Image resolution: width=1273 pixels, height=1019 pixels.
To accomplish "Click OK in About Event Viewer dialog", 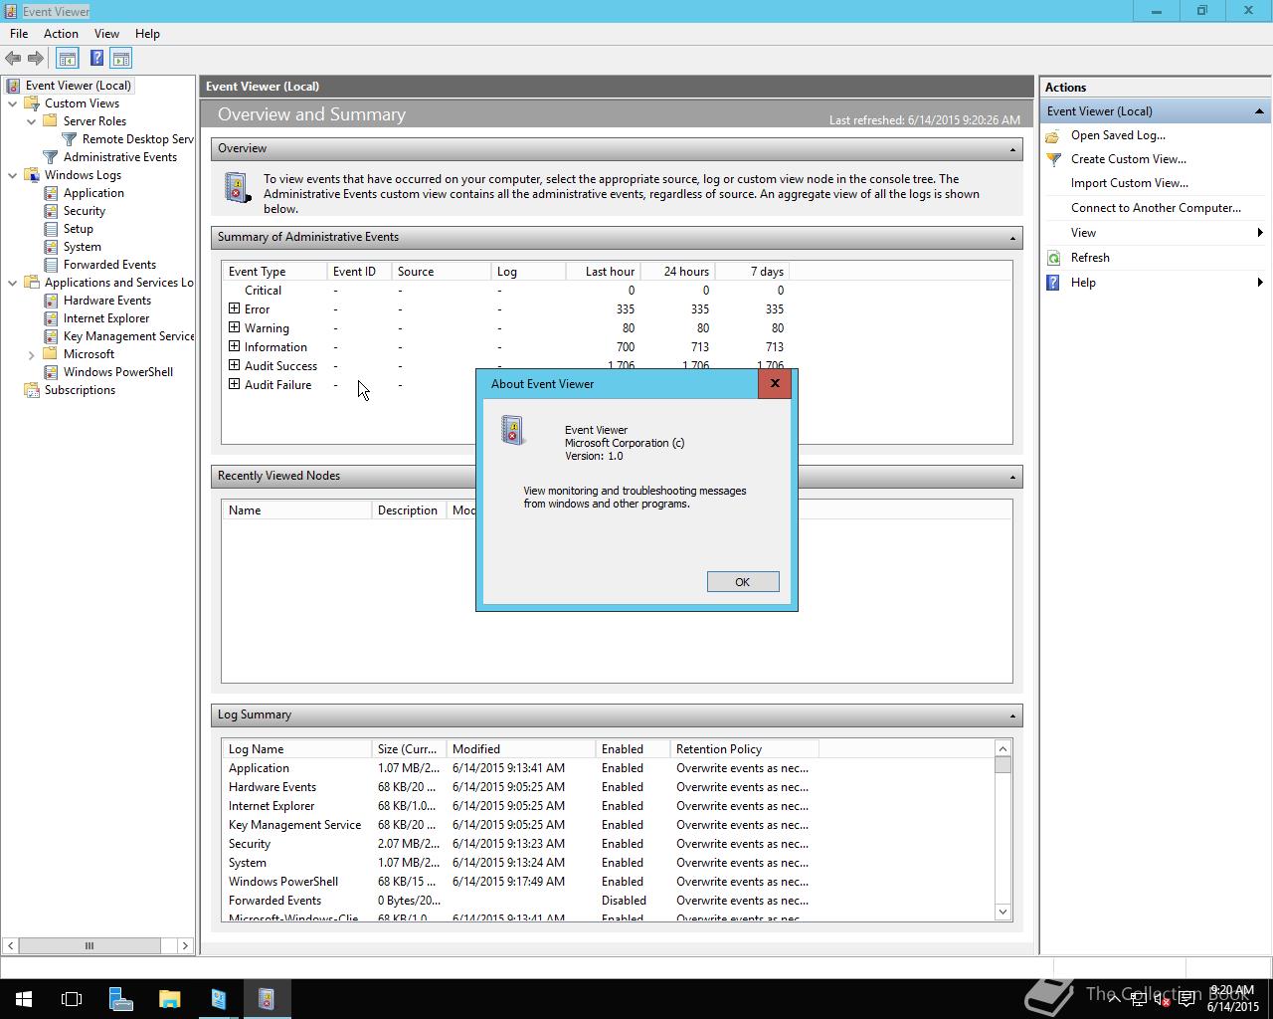I will click(743, 582).
